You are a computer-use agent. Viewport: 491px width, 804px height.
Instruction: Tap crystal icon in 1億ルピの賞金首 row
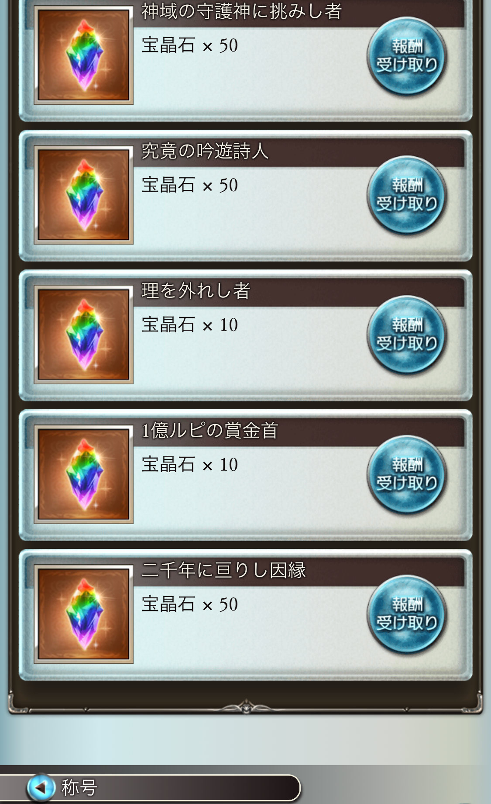[83, 474]
